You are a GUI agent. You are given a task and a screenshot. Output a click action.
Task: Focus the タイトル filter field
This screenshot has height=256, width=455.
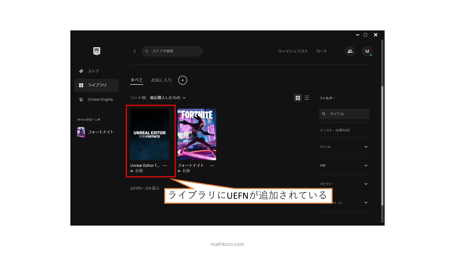(x=344, y=114)
